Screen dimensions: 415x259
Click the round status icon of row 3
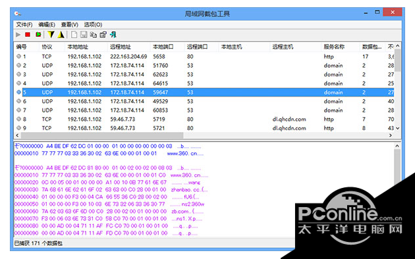click(18, 74)
